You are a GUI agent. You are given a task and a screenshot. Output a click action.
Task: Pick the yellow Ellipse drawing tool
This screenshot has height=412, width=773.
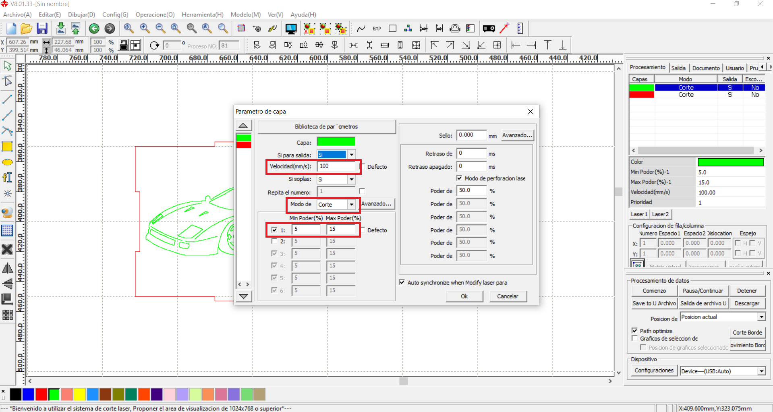pos(7,162)
